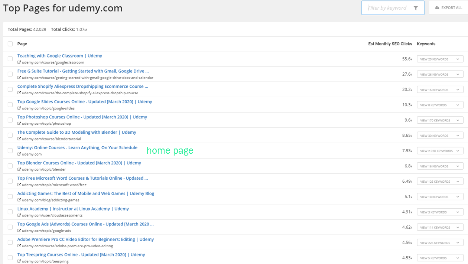Viewport: 468px width, 264px height.
Task: Focus the Filter by keyword input field
Action: click(x=393, y=8)
